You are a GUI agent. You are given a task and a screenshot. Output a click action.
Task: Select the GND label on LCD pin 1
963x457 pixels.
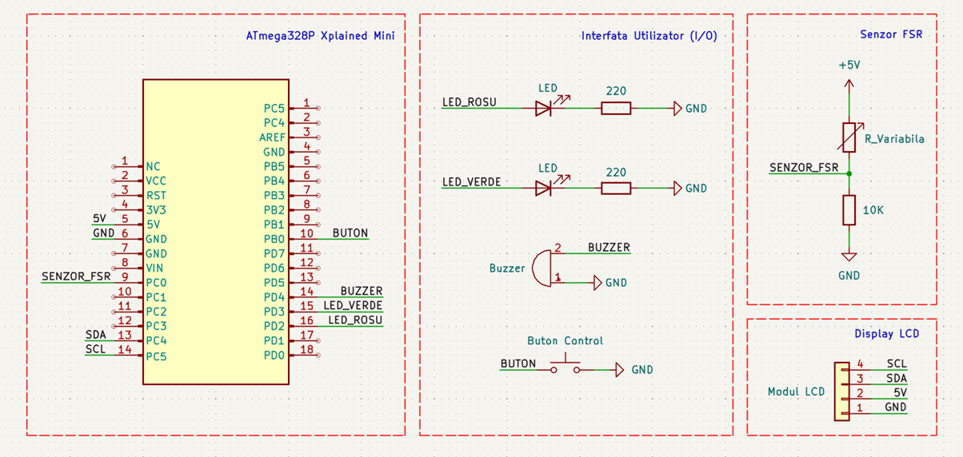896,407
